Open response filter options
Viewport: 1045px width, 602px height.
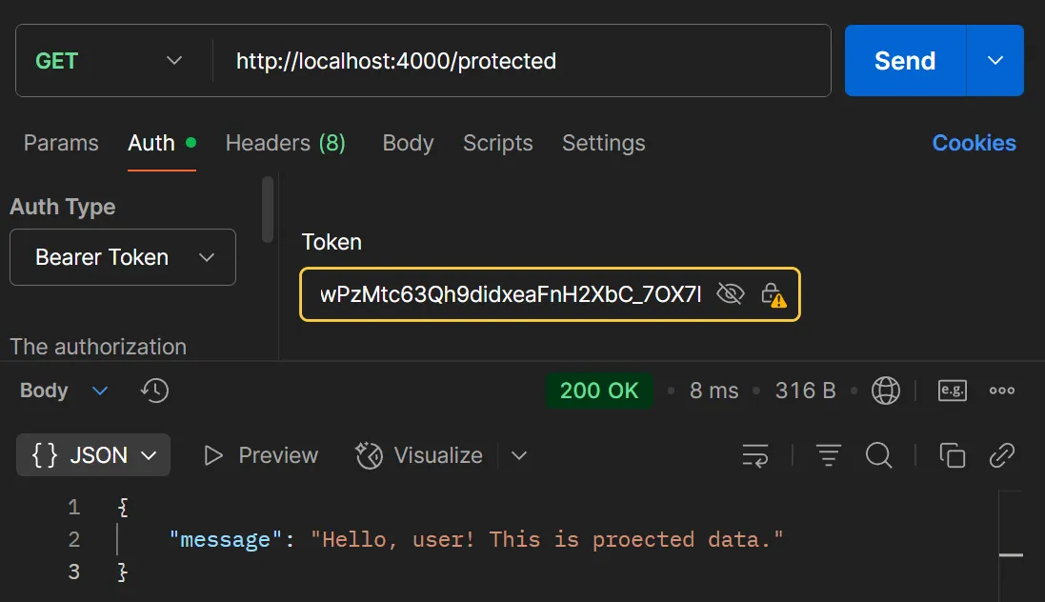[828, 455]
